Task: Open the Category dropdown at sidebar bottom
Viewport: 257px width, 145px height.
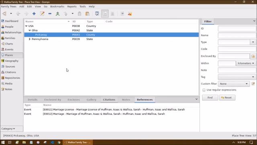Action: (x=12, y=129)
